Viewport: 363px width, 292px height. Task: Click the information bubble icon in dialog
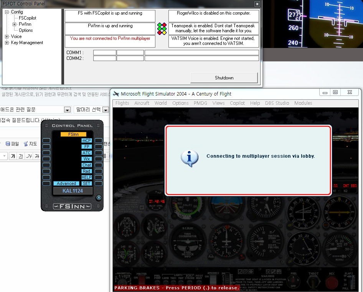coord(190,158)
